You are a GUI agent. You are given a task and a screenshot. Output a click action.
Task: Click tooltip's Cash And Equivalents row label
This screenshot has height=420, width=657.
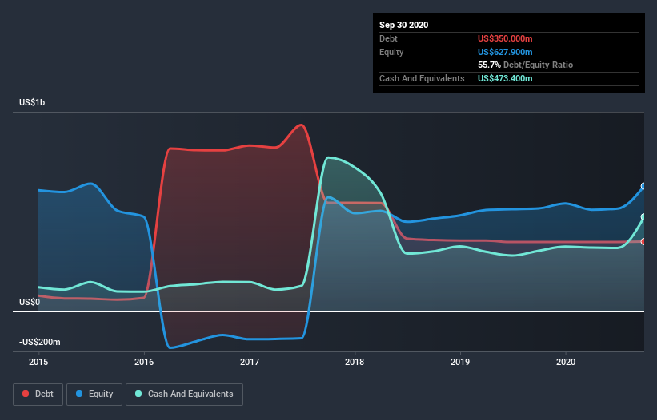pos(422,78)
